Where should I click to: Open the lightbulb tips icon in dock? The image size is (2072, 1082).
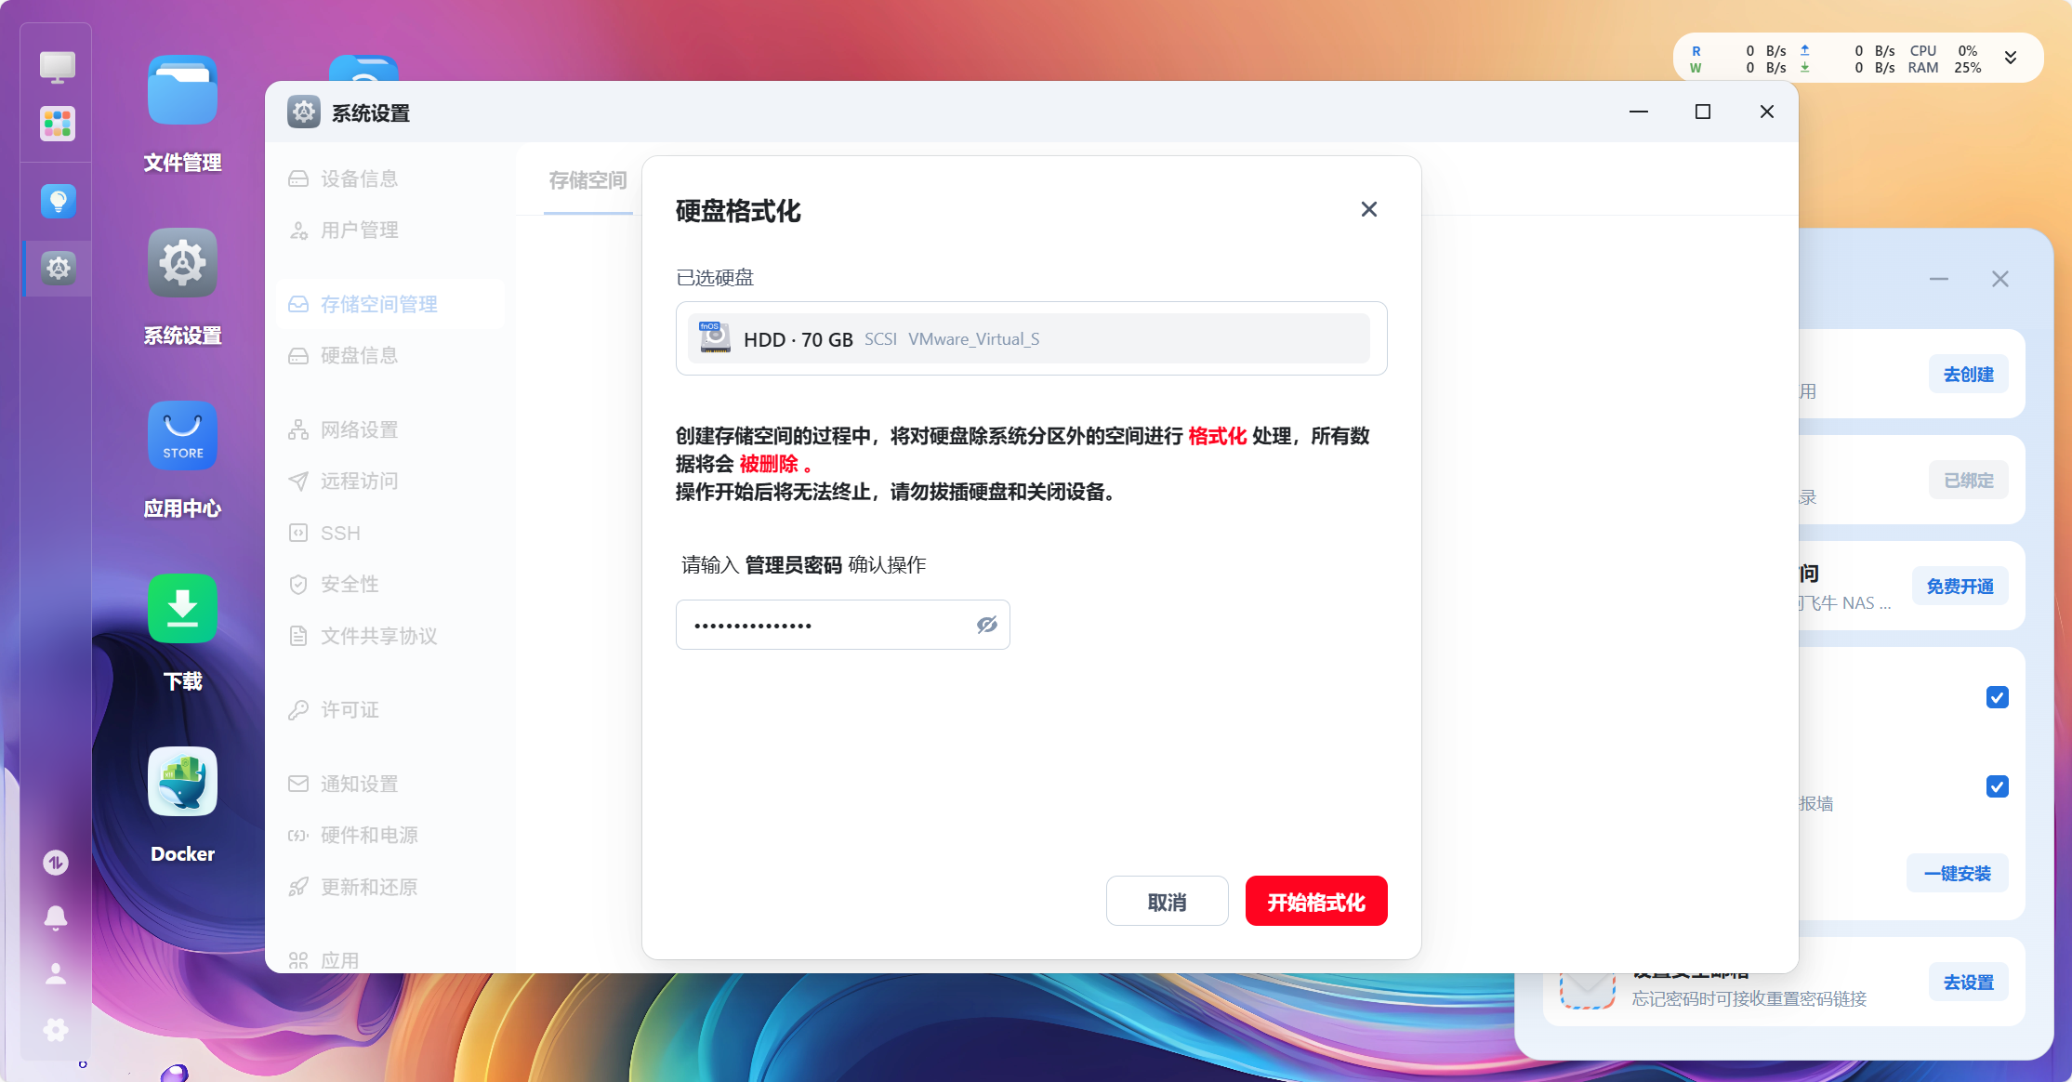[58, 201]
